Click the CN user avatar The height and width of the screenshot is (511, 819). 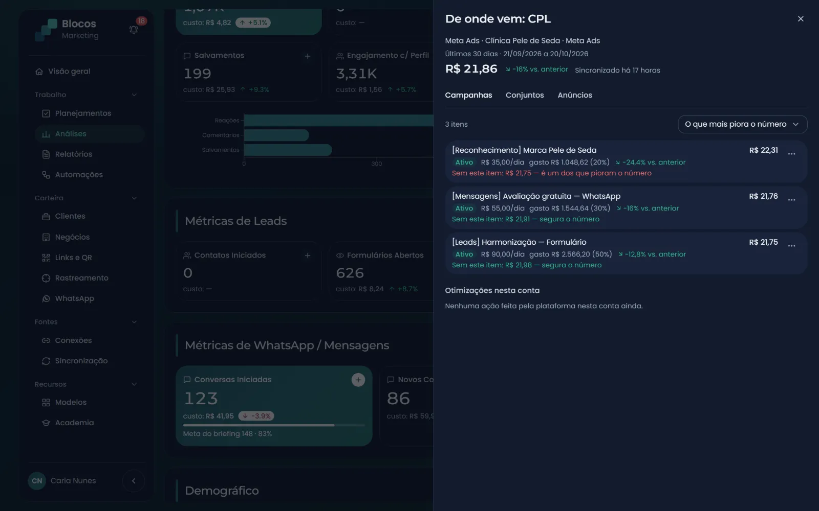tap(37, 481)
